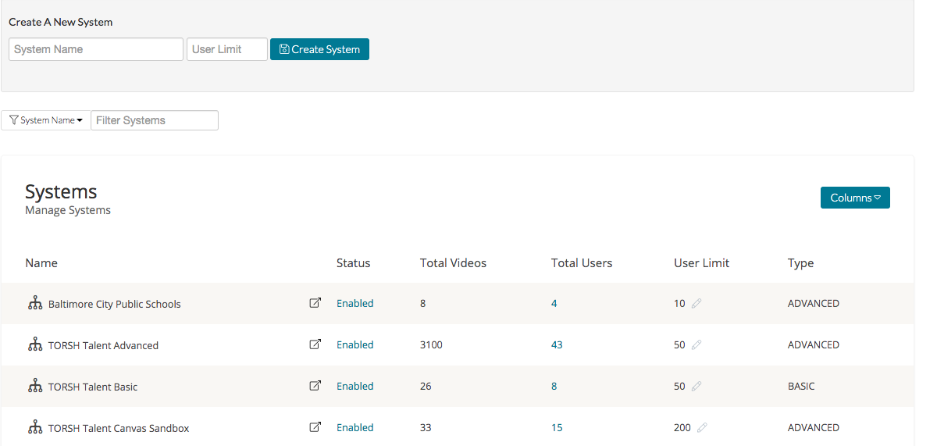Viewport: 937px width, 446px height.
Task: Click the Filter Systems search box
Action: point(155,120)
